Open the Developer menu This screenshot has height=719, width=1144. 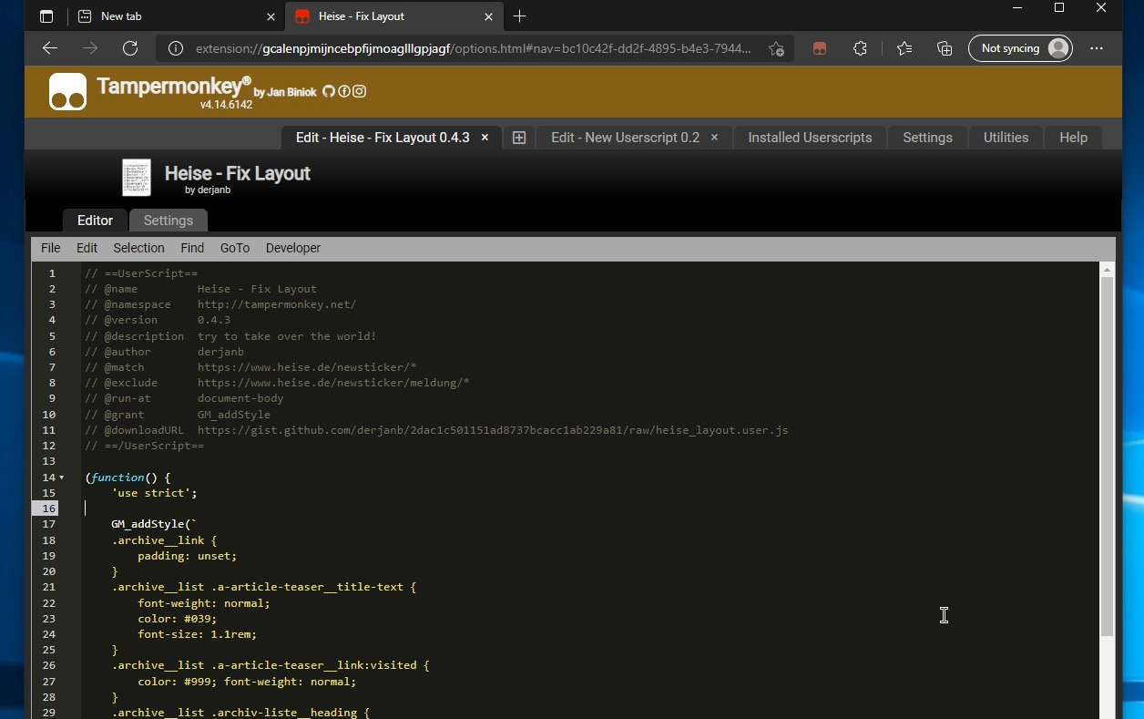[x=293, y=248]
